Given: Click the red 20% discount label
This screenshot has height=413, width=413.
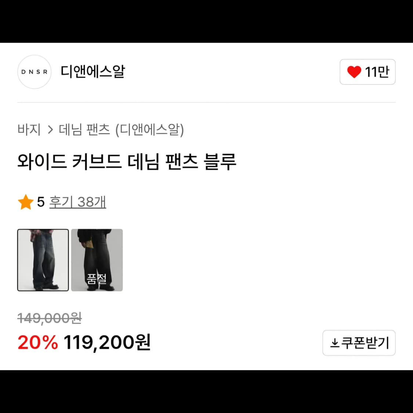Looking at the screenshot, I should tap(38, 343).
